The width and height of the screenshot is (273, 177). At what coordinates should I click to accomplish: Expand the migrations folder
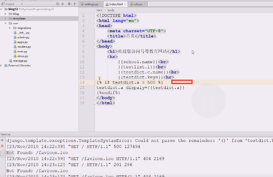(10, 28)
